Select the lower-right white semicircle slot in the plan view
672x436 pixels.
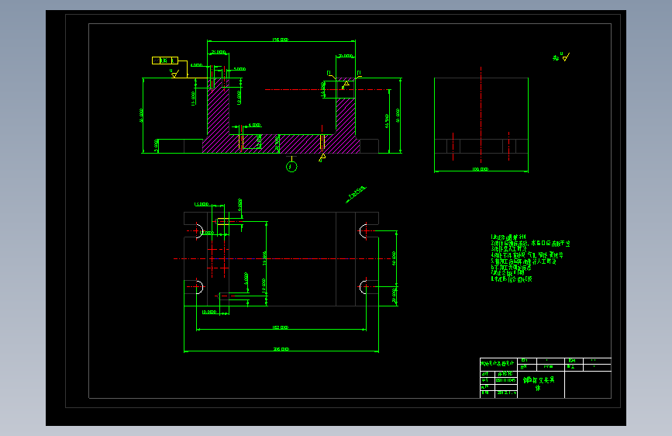click(x=363, y=287)
